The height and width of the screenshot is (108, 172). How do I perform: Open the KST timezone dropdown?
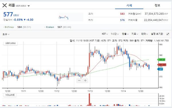click(105, 34)
